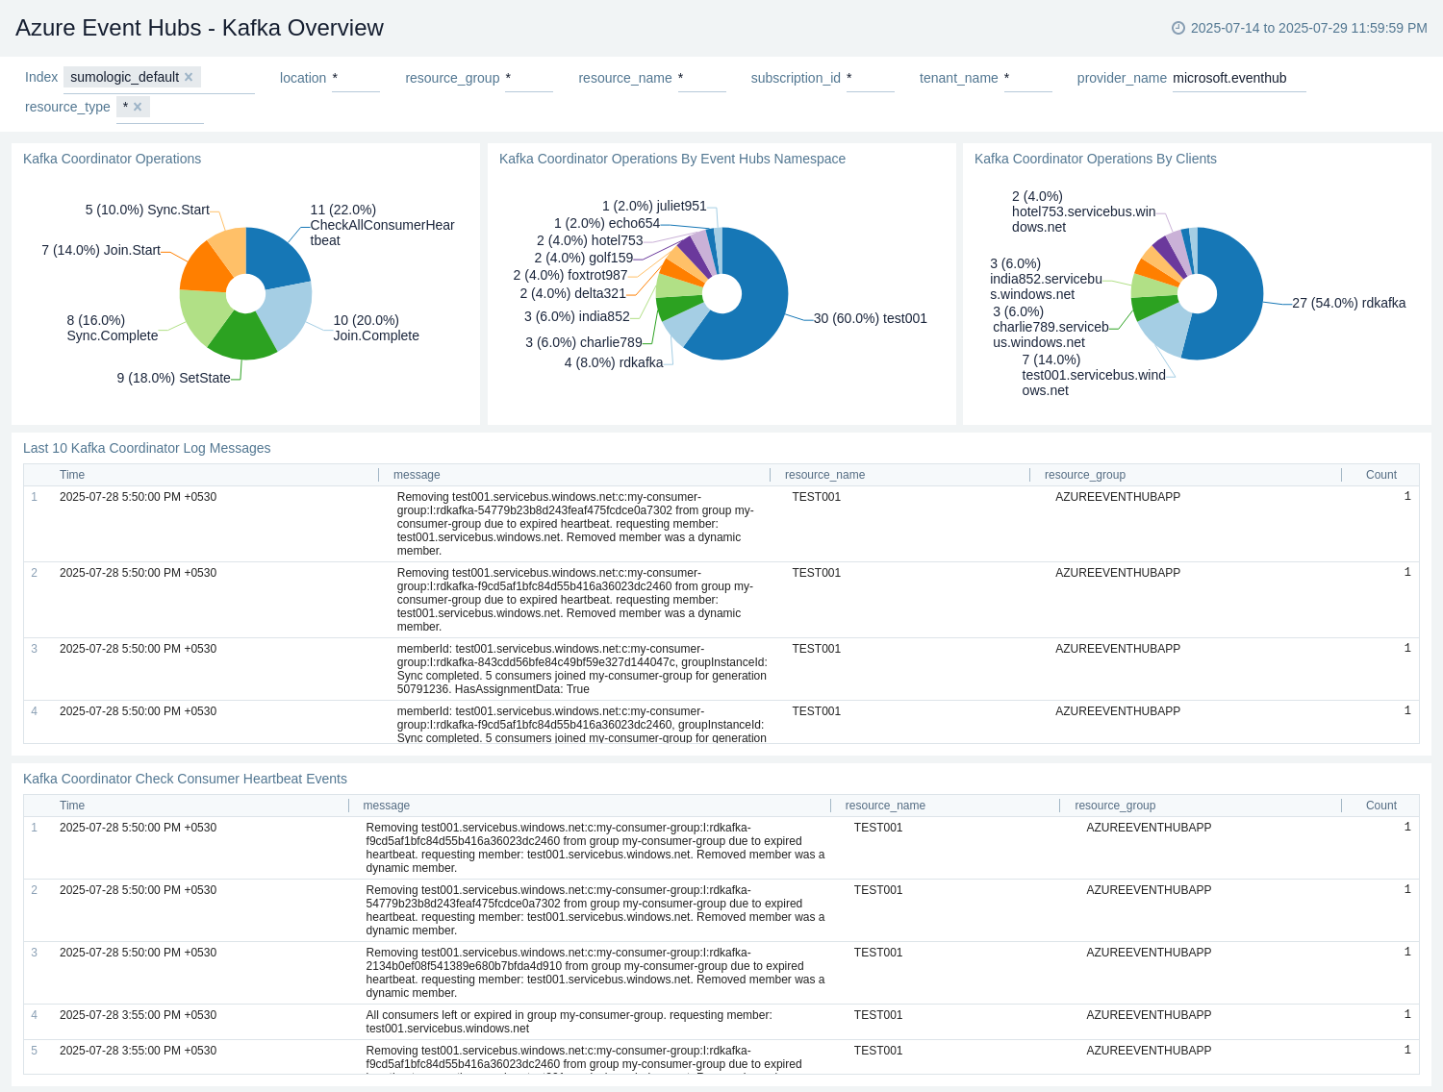Click the test001.servicebus.windows.net clients label
This screenshot has width=1443, height=1092.
pyautogui.click(x=1094, y=375)
